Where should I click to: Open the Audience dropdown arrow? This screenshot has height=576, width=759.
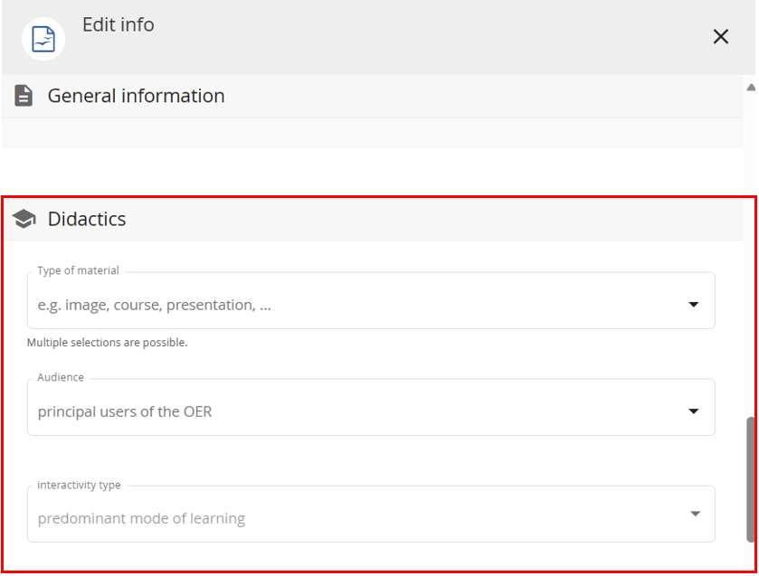[x=694, y=411]
